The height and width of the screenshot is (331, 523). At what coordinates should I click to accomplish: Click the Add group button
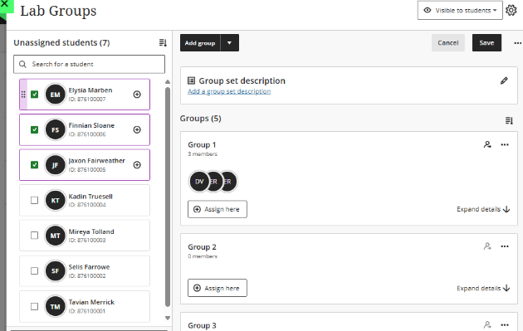pyautogui.click(x=200, y=42)
